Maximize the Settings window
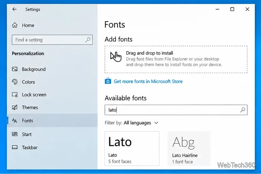261x174 pixels. coord(232,9)
